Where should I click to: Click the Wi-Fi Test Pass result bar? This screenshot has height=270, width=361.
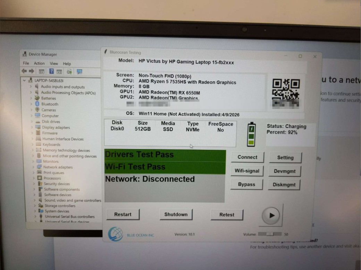165,167
